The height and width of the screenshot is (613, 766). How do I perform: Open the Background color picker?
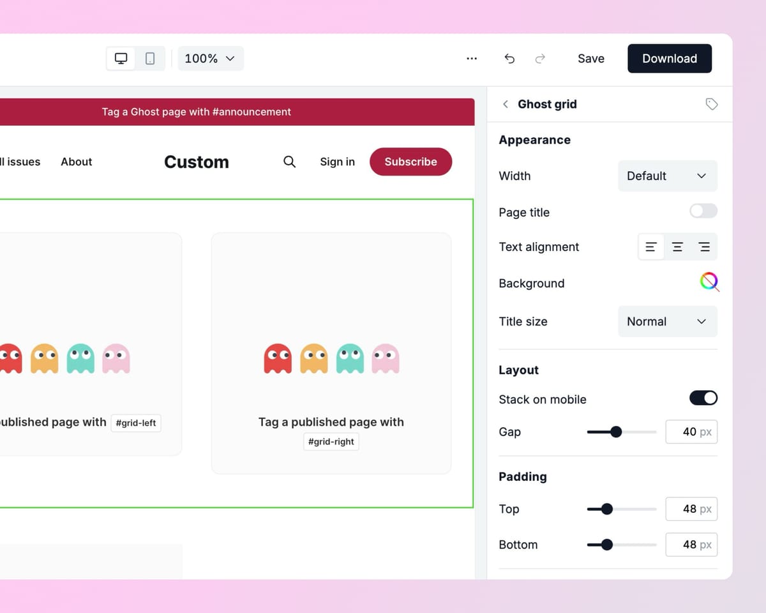point(709,282)
